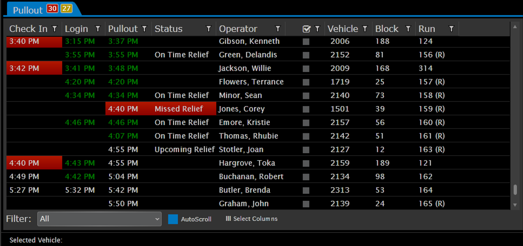Select run value 165 (R)

[x=432, y=204]
